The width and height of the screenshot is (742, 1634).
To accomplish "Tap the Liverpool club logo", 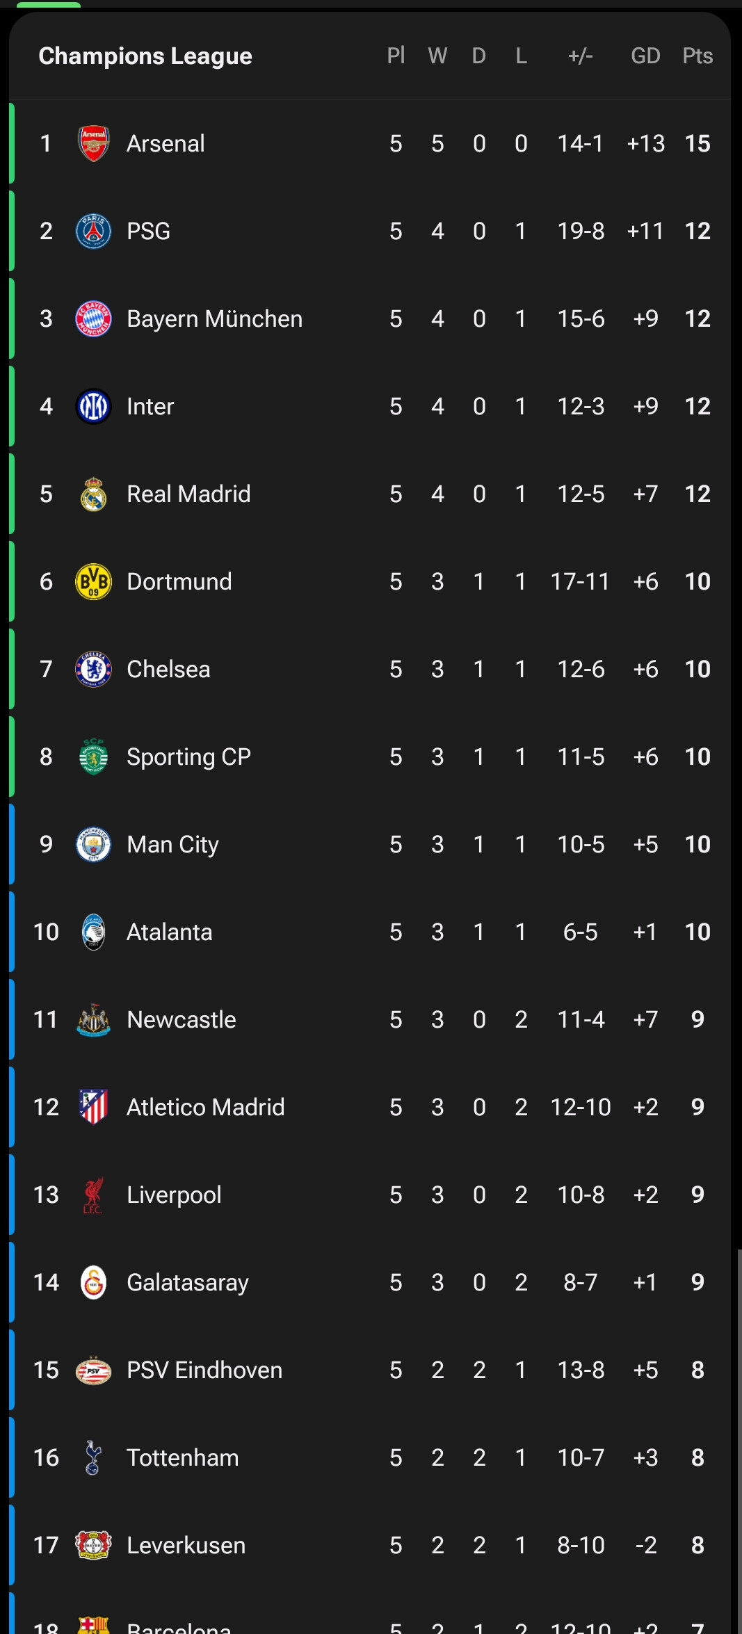I will tap(93, 1195).
